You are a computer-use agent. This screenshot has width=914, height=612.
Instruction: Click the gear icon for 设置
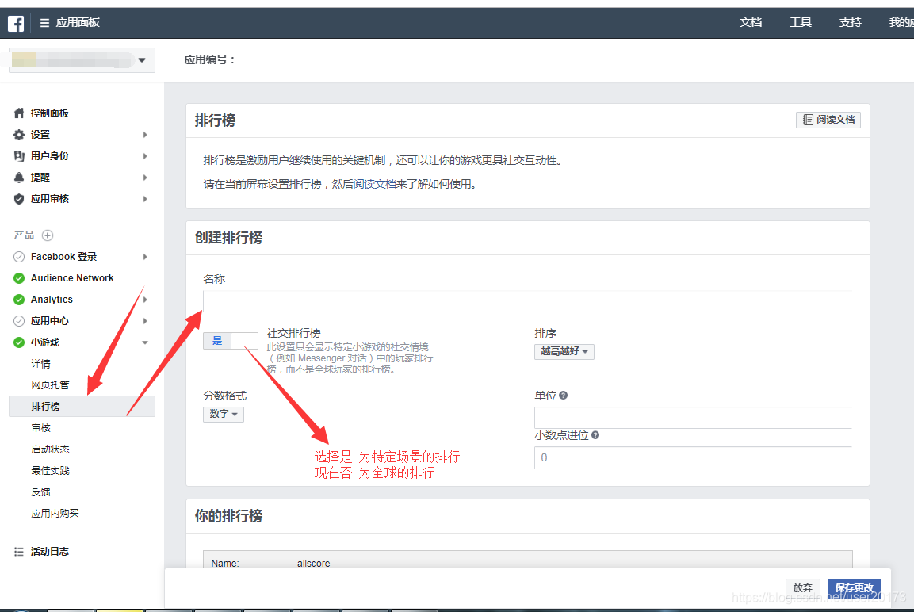click(x=19, y=135)
